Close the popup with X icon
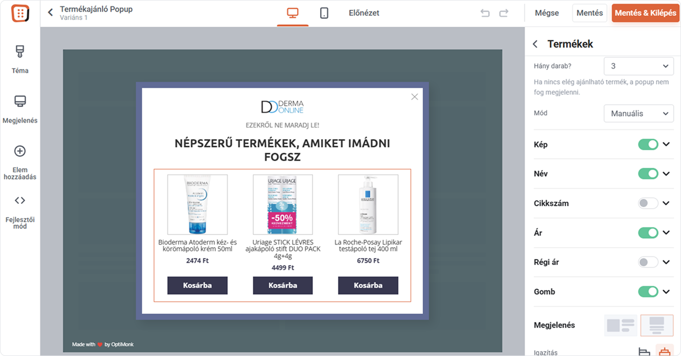This screenshot has height=356, width=681. [x=414, y=97]
